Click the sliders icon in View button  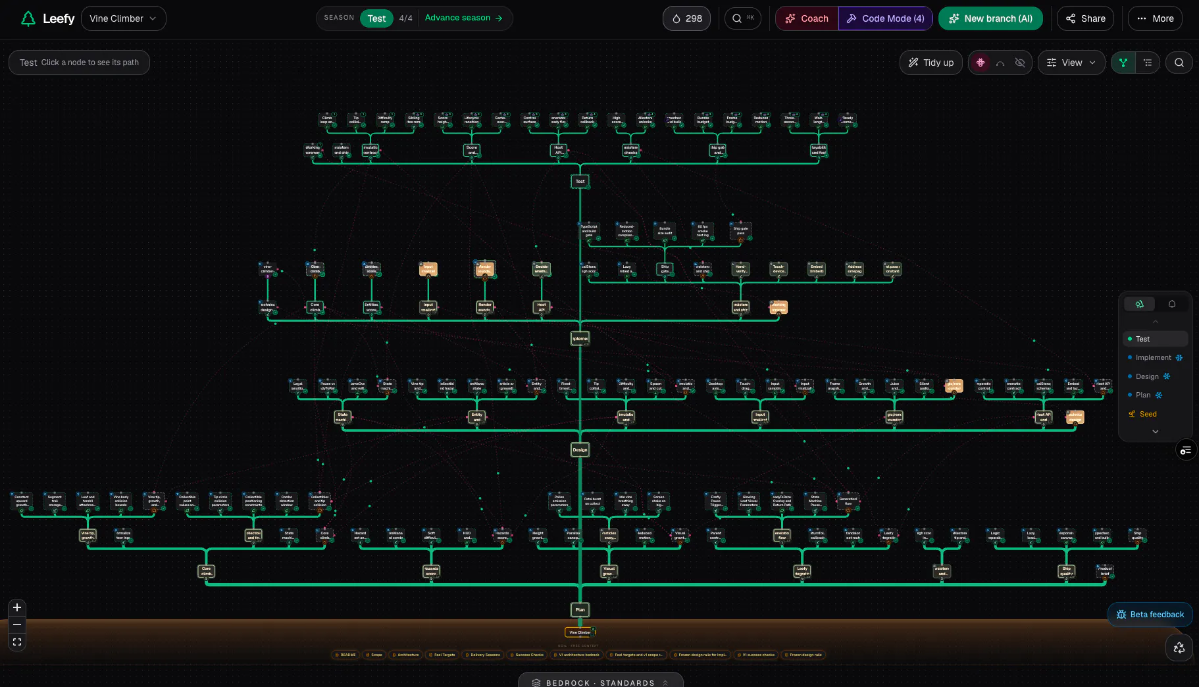coord(1052,63)
